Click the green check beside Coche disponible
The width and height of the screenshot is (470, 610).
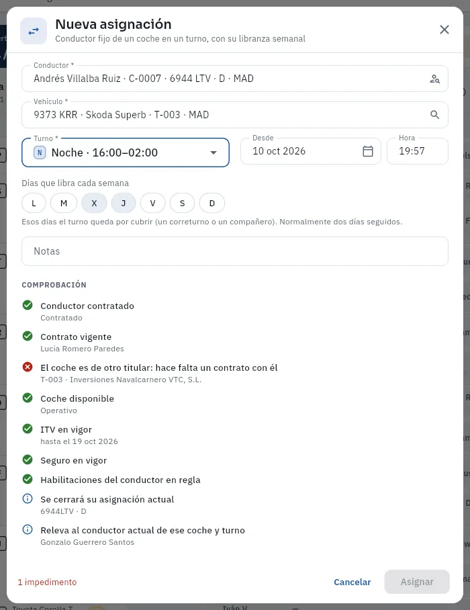[28, 398]
